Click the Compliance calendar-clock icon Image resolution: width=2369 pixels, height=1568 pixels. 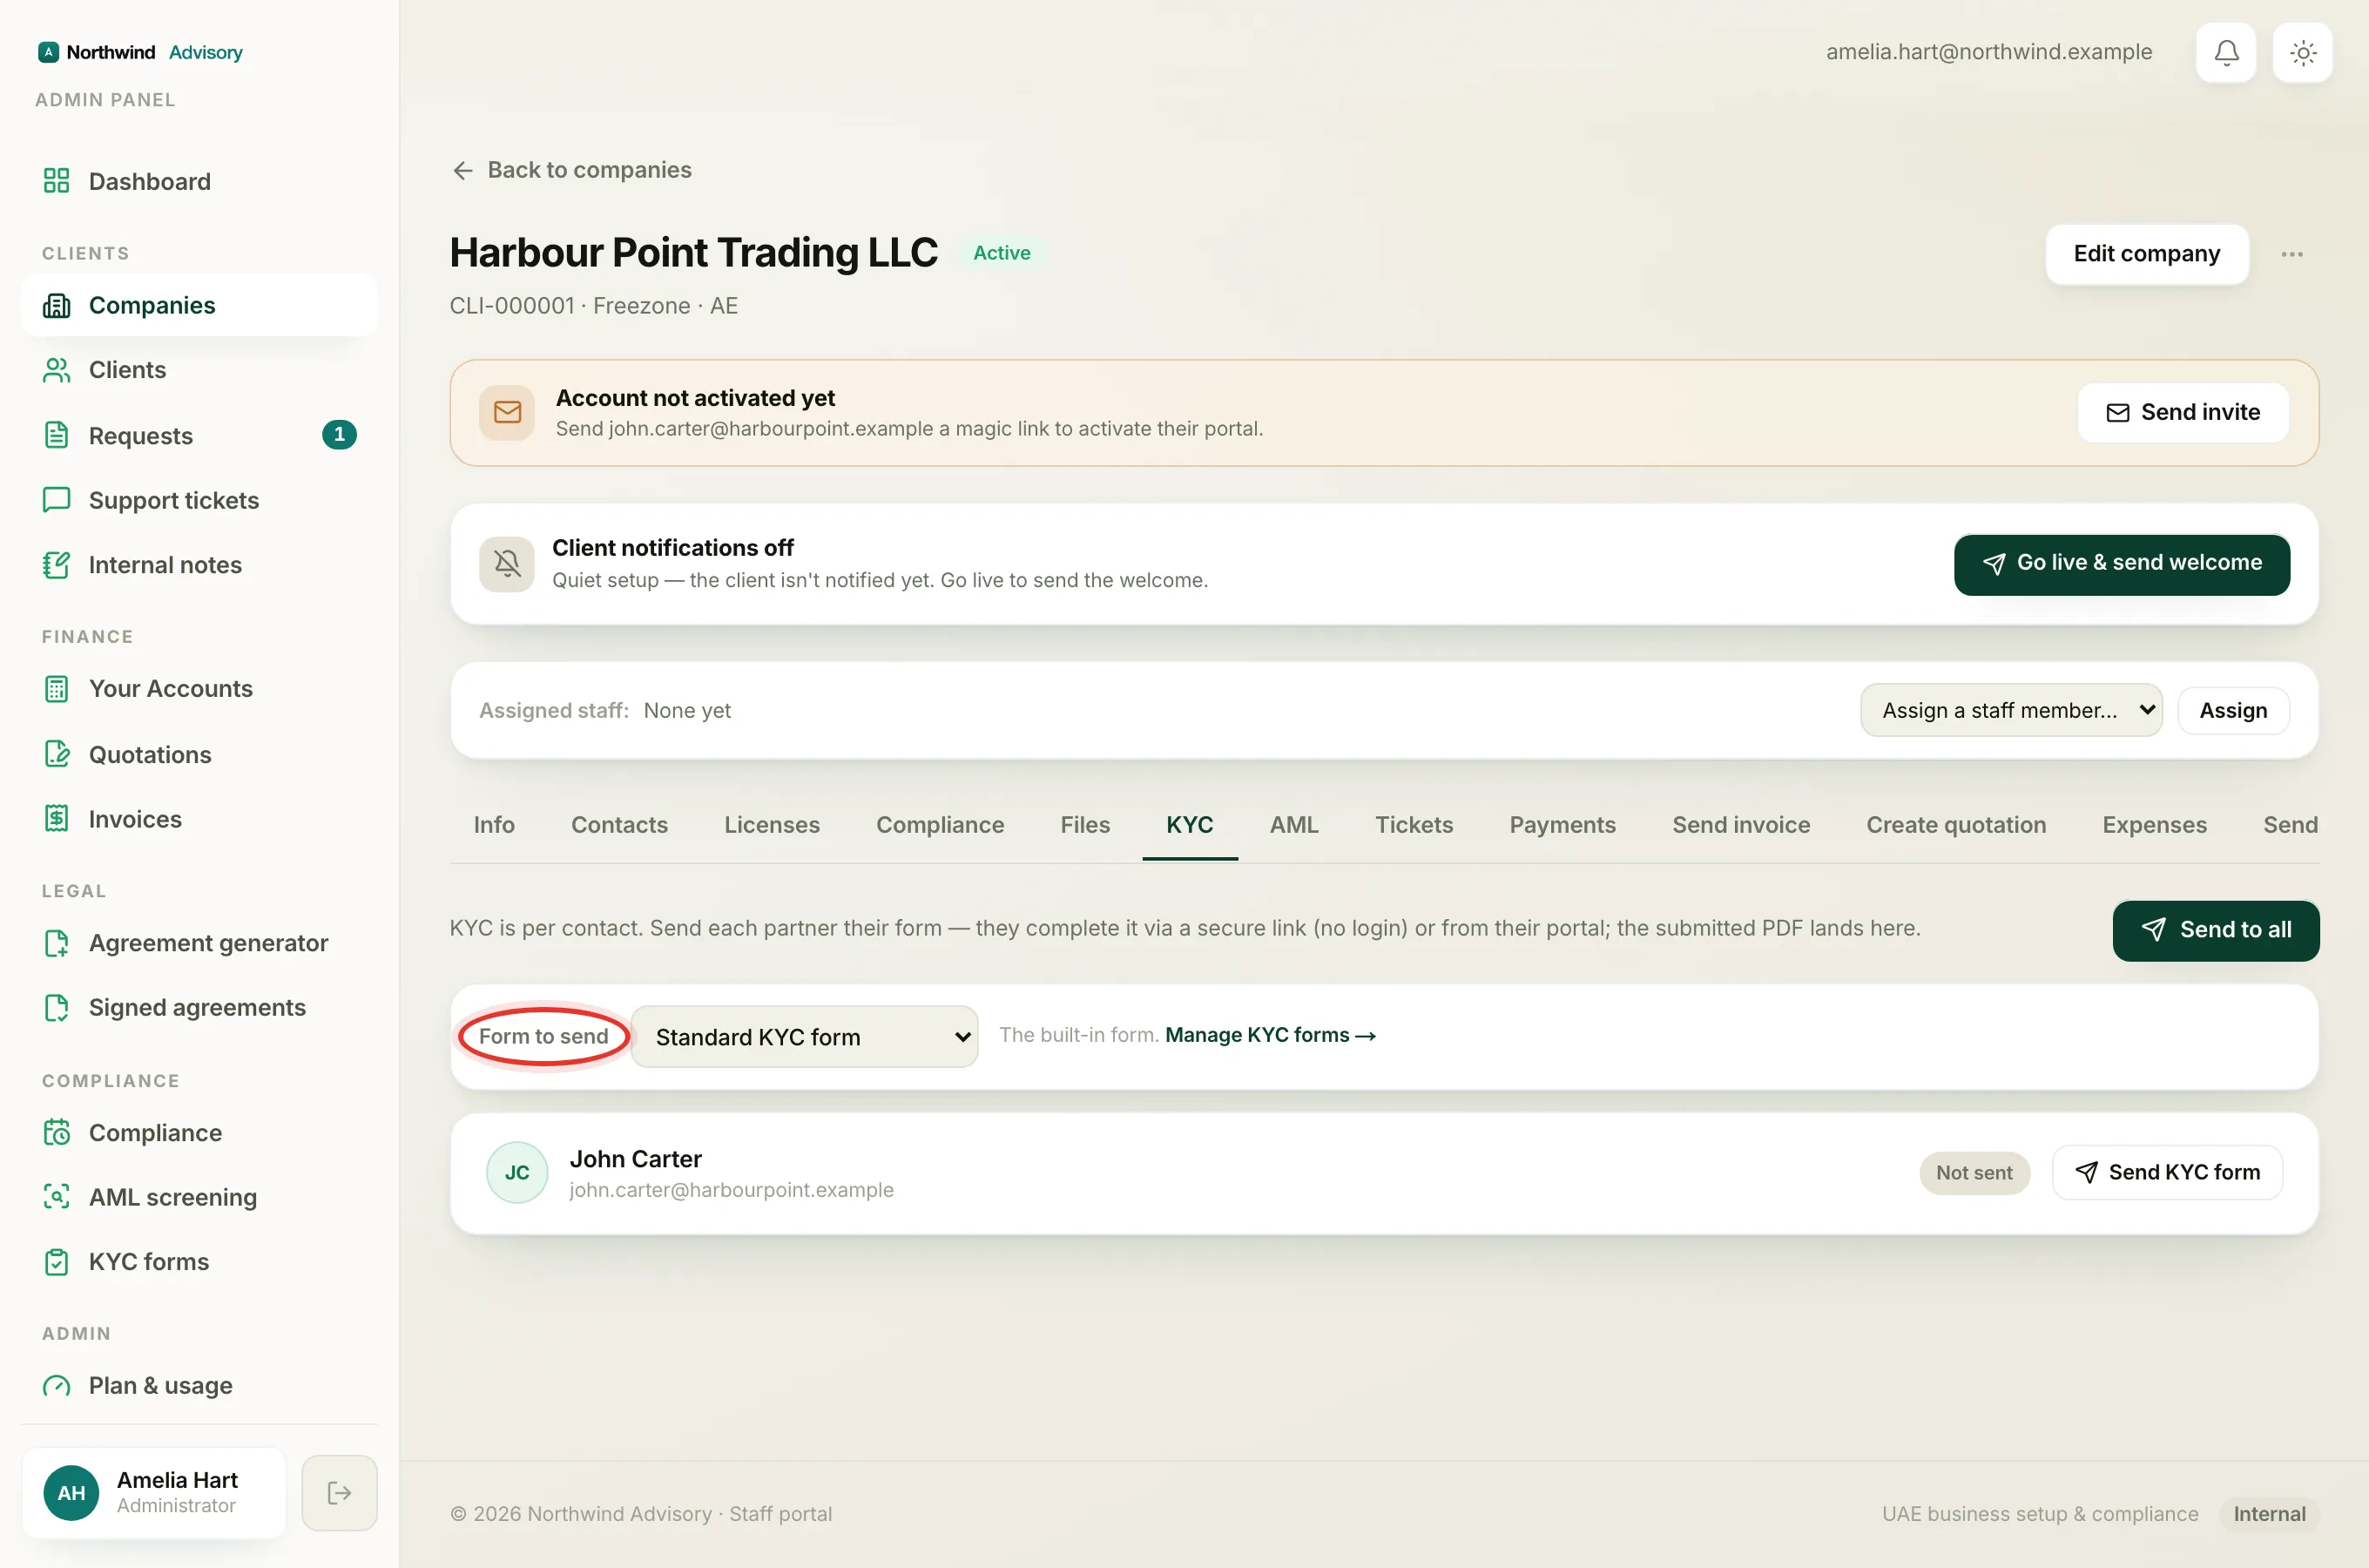click(57, 1133)
